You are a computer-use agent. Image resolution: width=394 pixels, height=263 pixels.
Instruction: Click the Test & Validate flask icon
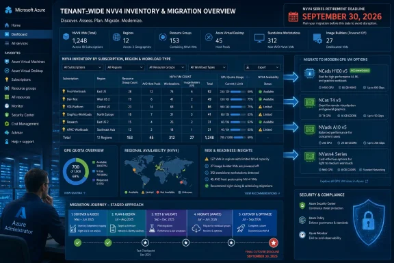click(x=152, y=228)
